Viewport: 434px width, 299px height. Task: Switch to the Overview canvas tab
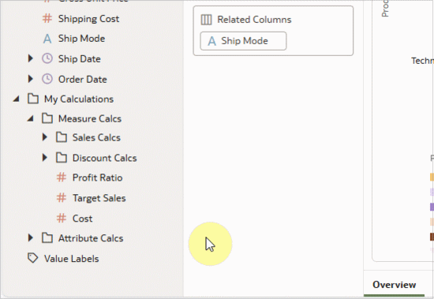(x=394, y=285)
